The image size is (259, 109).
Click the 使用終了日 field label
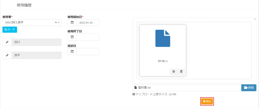75,31
